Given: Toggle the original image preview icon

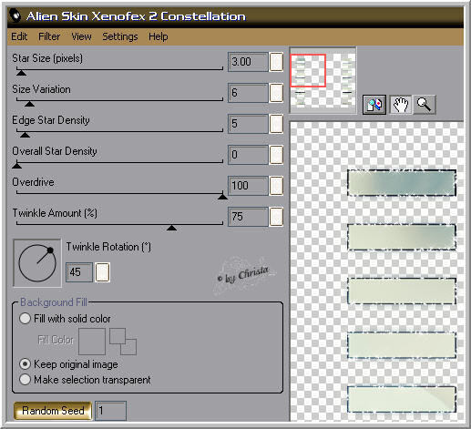Looking at the screenshot, I should 374,105.
